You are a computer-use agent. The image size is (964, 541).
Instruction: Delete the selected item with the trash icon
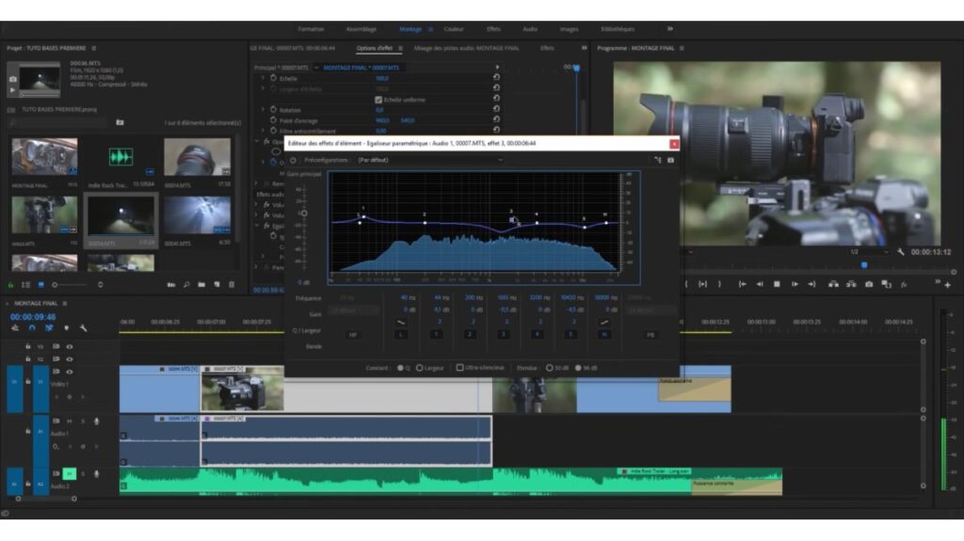(x=232, y=285)
